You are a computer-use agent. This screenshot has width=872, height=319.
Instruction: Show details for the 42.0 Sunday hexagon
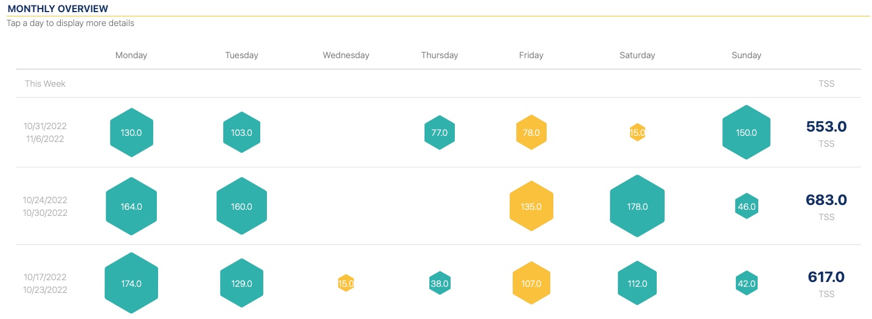(x=746, y=283)
